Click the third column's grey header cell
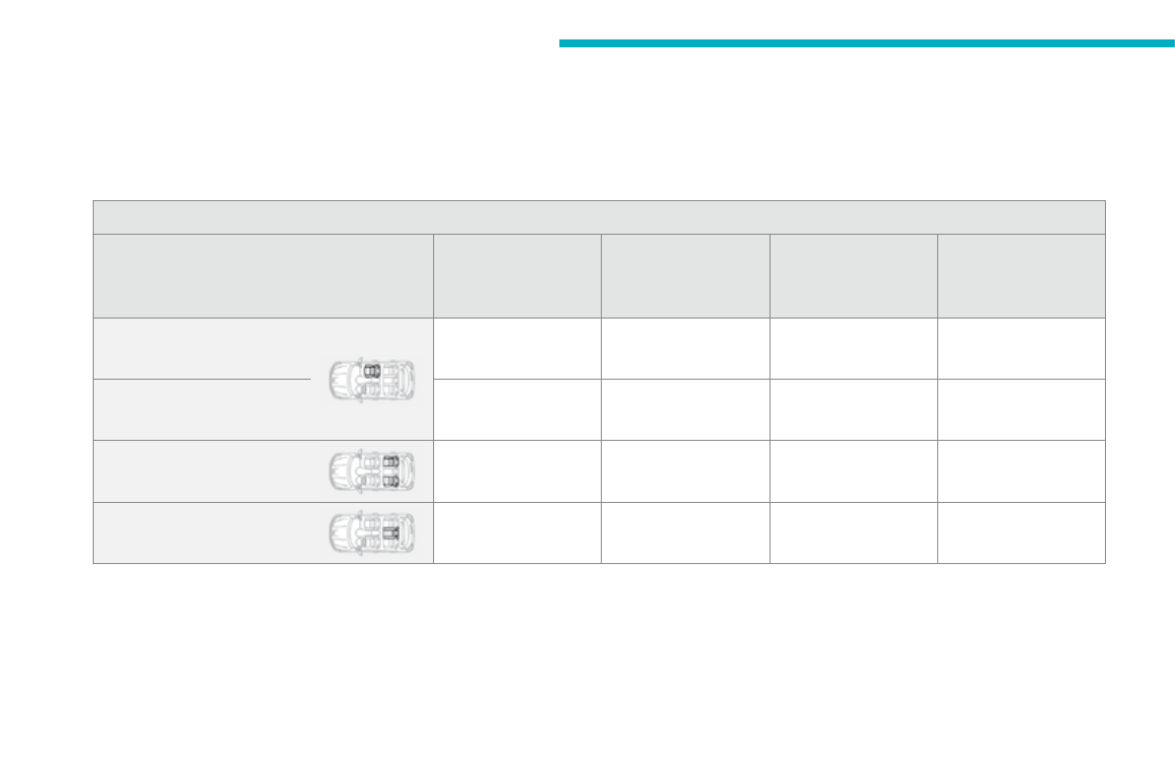The width and height of the screenshot is (1175, 783). (x=685, y=275)
